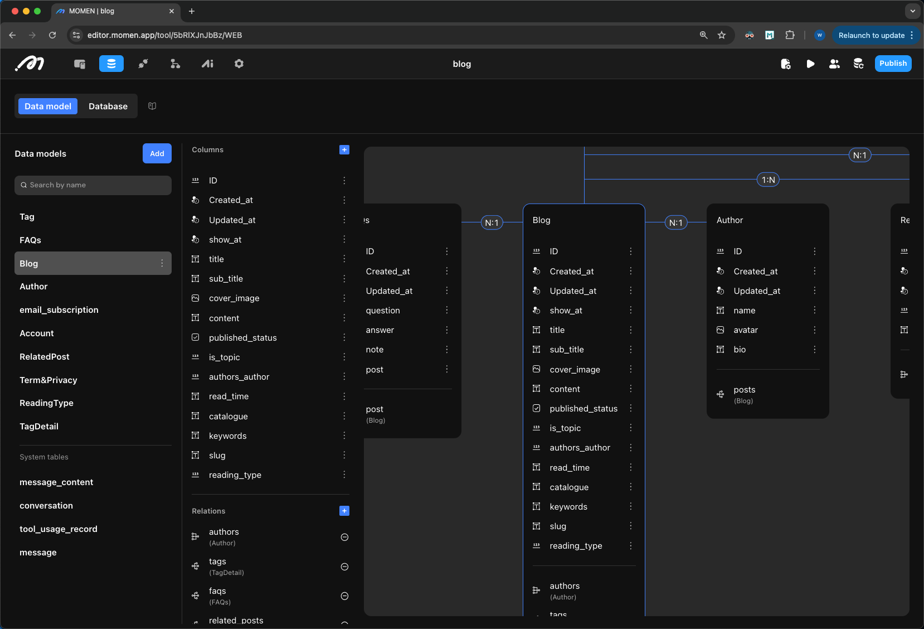Click the N:1 relation badge left of Blog
This screenshot has width=924, height=629.
coord(492,222)
